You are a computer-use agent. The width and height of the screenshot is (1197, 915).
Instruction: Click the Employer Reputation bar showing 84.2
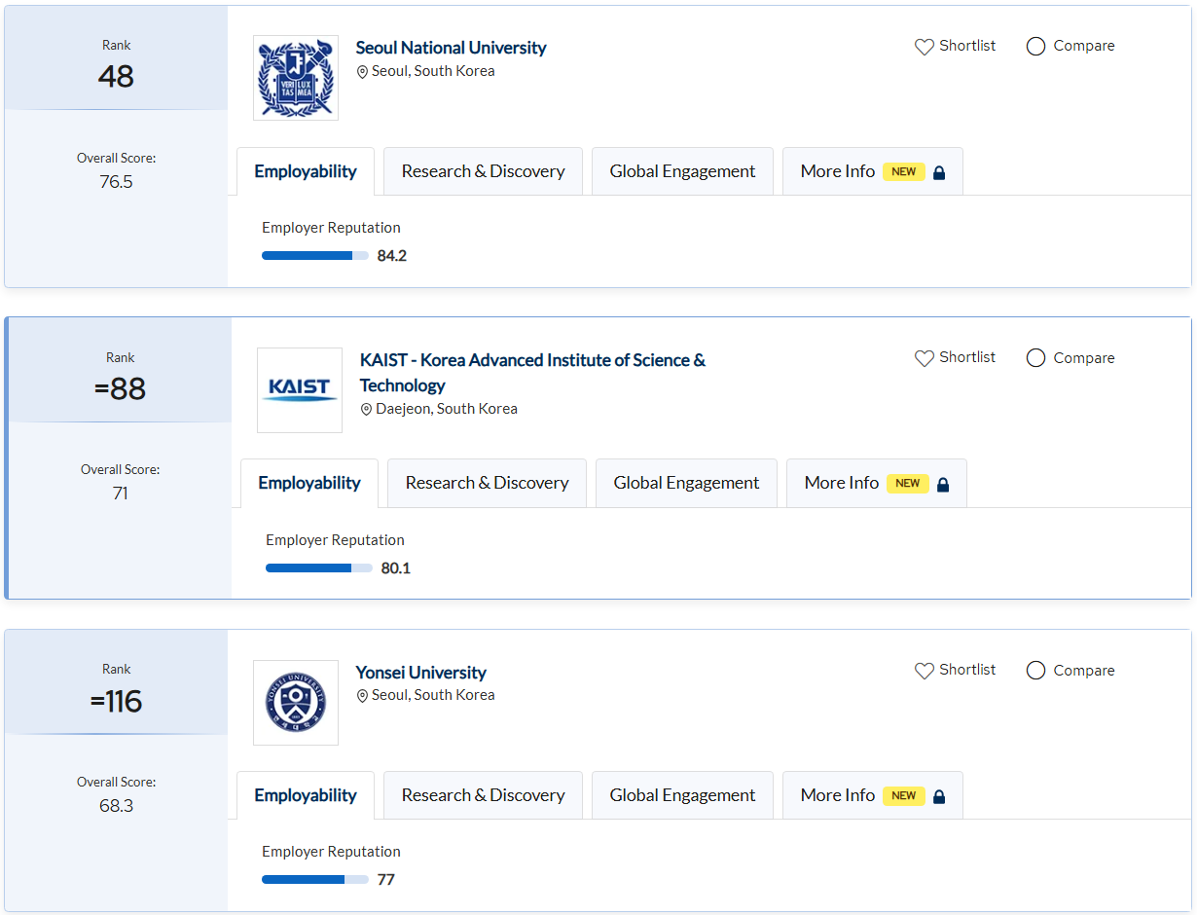[x=315, y=256]
